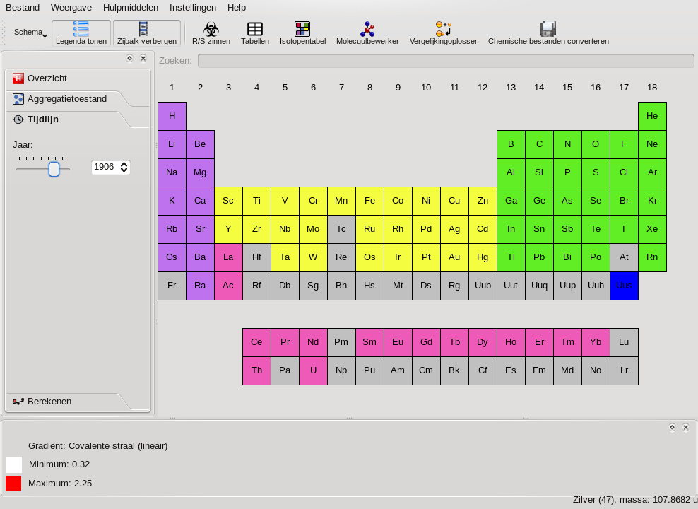Select the Promethium (Pm) element
The height and width of the screenshot is (509, 698).
click(341, 342)
